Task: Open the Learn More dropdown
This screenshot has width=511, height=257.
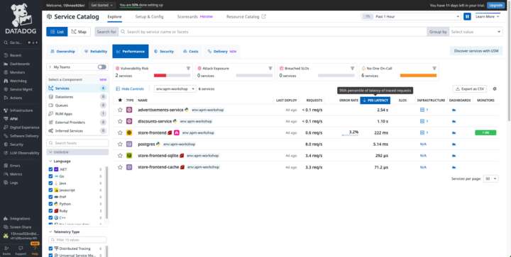Action: pyautogui.click(x=488, y=16)
